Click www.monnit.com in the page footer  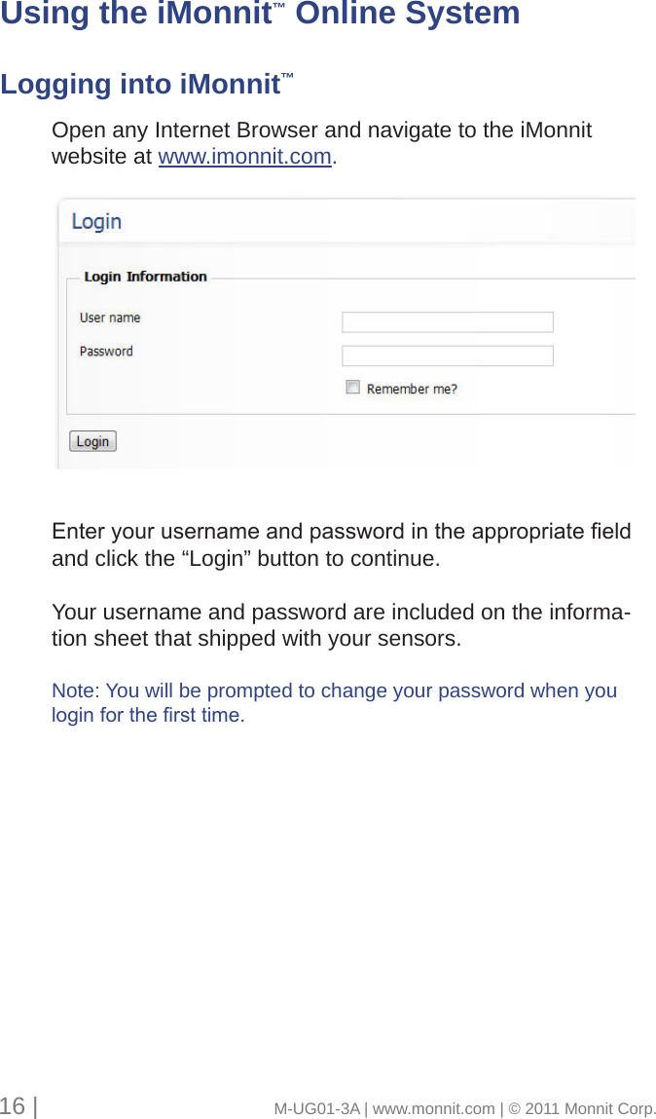(x=433, y=1108)
